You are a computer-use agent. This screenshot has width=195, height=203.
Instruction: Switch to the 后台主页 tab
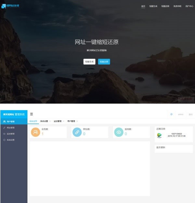(33, 121)
